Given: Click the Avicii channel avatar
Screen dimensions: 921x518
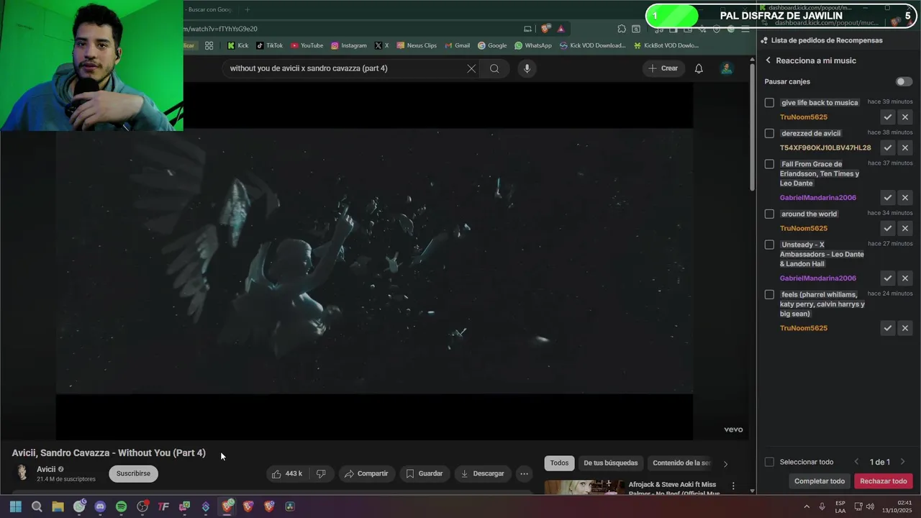Looking at the screenshot, I should [x=22, y=473].
